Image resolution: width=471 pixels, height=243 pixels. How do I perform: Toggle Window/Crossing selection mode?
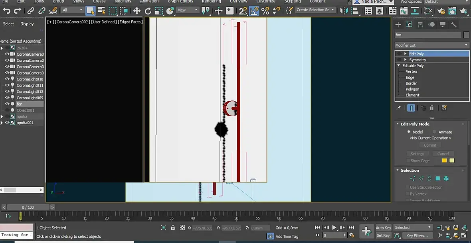pos(124,11)
